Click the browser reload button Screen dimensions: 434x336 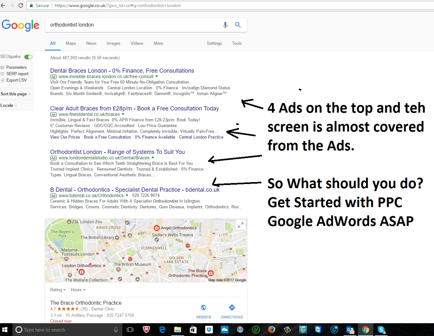tap(21, 5)
